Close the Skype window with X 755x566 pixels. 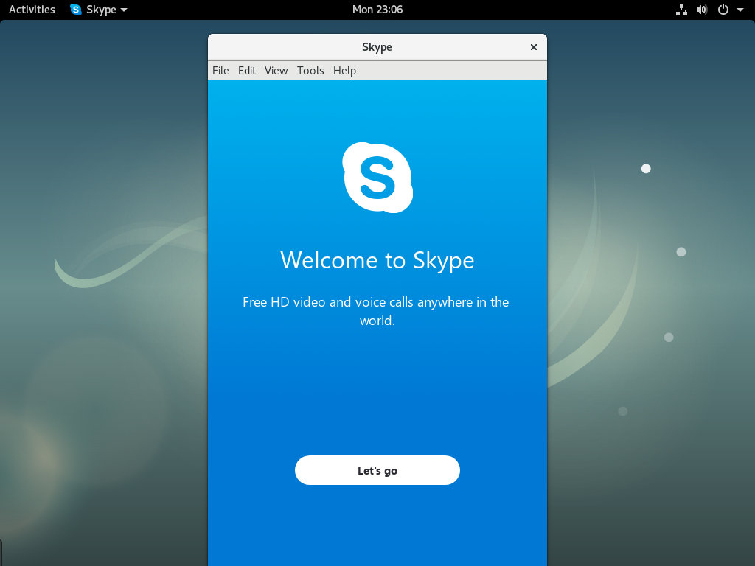[534, 47]
